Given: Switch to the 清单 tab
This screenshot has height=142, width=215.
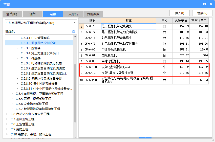Looking at the screenshot, I should click(x=33, y=14).
